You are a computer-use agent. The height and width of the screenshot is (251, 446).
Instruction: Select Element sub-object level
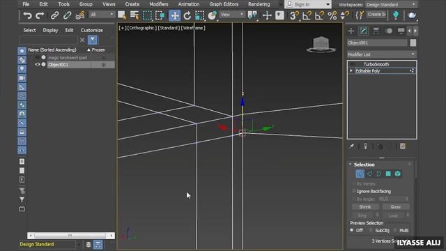pos(398,174)
